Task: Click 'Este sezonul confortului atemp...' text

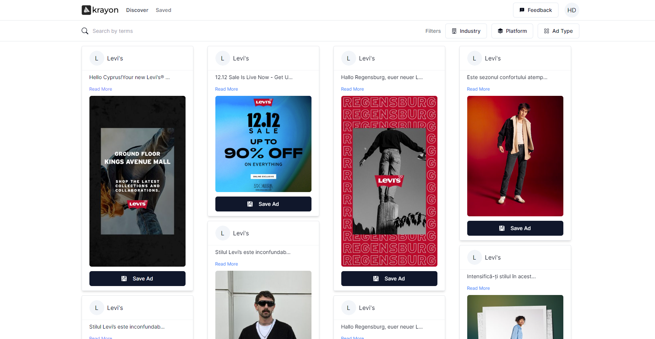Action: [507, 77]
